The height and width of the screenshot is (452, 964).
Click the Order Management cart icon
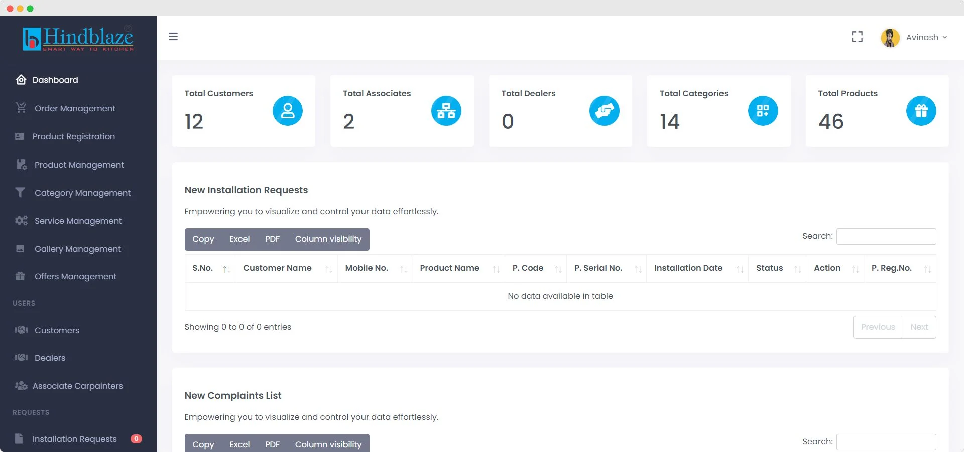click(21, 108)
